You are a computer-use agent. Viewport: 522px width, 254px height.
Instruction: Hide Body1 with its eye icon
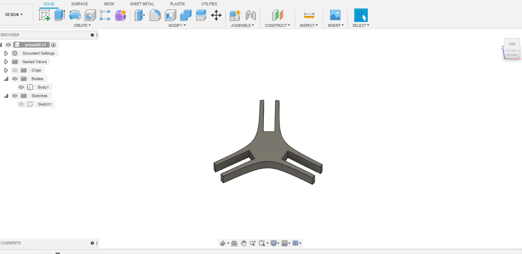[21, 87]
